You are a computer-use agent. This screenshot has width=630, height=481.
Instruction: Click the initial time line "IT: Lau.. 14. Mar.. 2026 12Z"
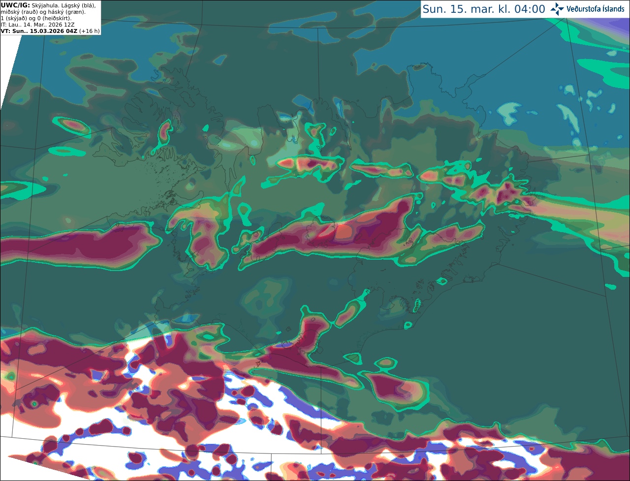point(37,25)
